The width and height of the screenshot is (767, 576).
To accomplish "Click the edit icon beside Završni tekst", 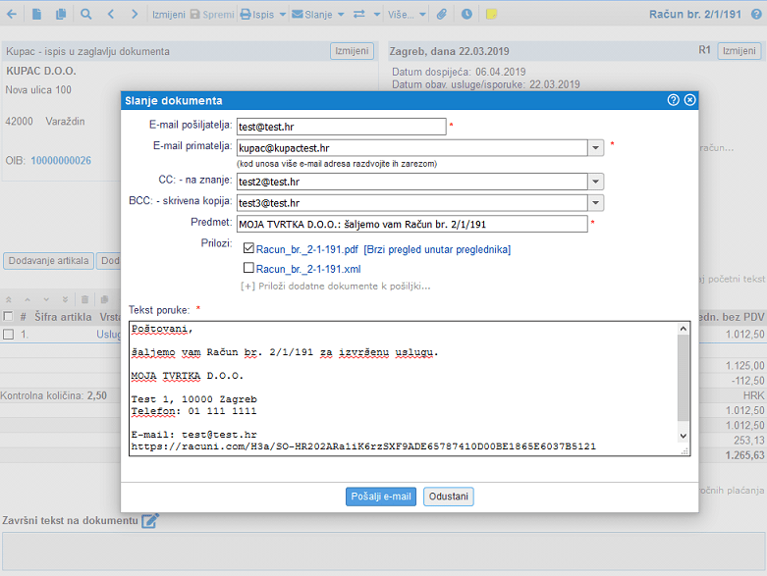I will tap(150, 520).
